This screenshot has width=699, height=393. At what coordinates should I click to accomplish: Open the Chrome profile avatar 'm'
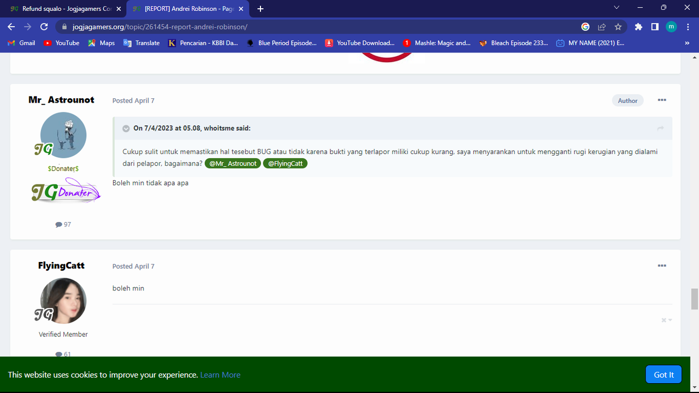671,27
